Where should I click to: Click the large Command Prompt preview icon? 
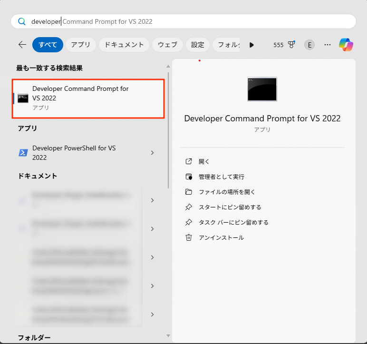click(x=262, y=89)
